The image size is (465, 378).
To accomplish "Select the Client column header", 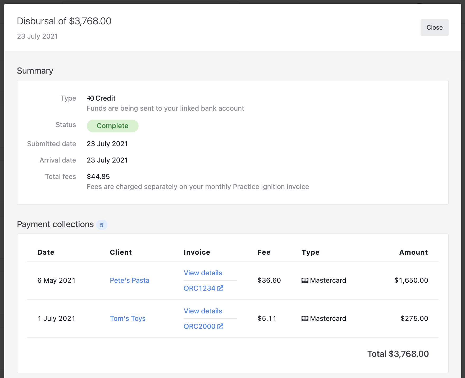I will coord(121,252).
